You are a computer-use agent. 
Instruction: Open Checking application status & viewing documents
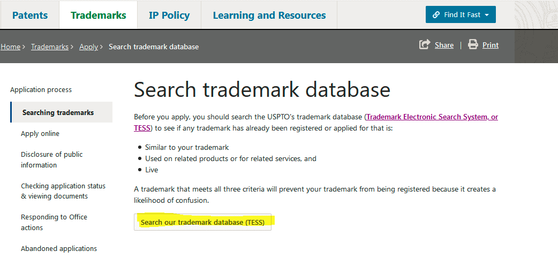pyautogui.click(x=63, y=191)
